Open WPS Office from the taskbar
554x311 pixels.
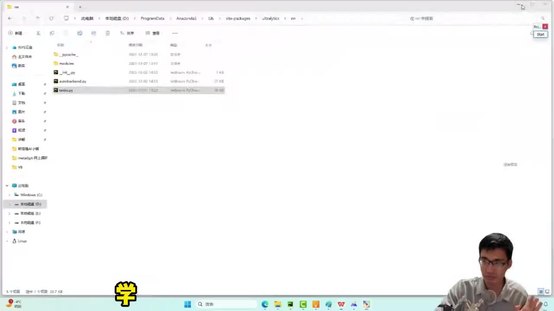[x=341, y=304]
